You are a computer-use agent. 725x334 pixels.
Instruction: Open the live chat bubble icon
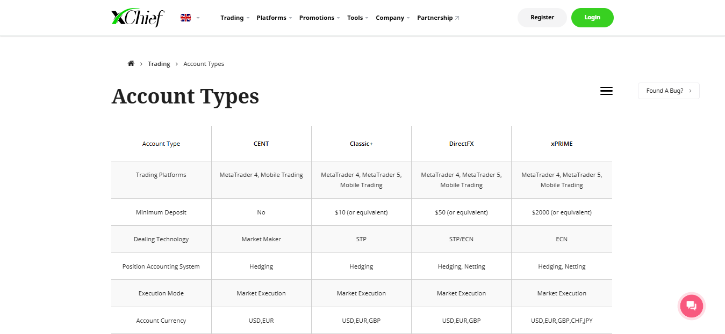click(x=691, y=306)
